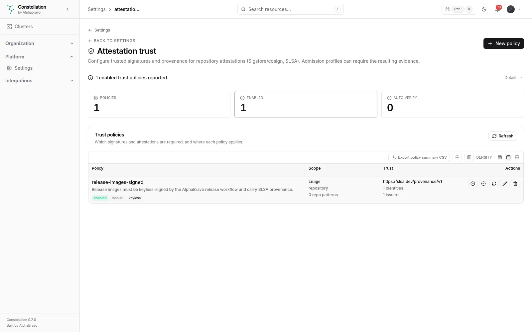The width and height of the screenshot is (532, 332).
Task: Set compact density view
Action: tap(500, 157)
